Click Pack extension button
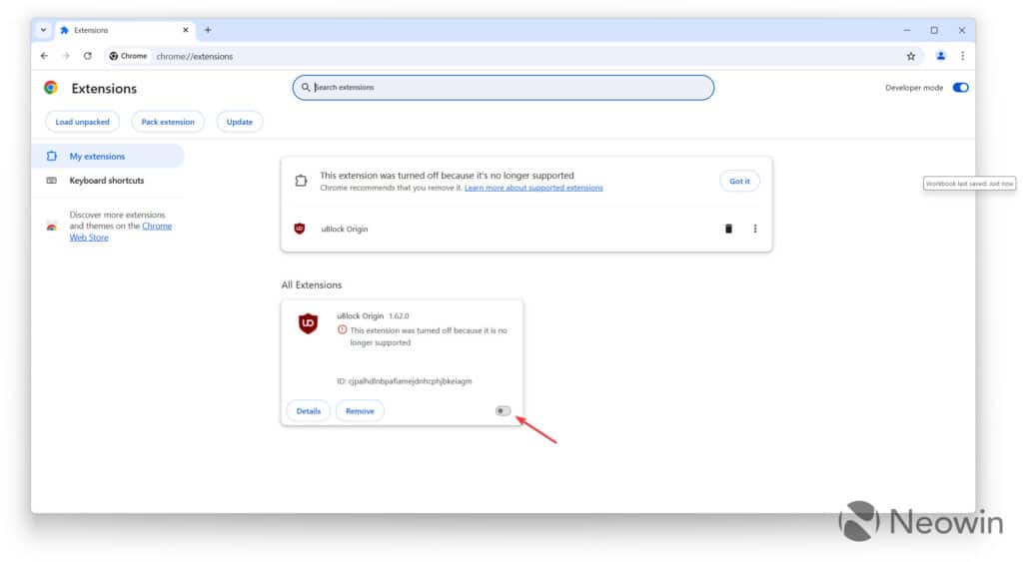Screen dimensions: 1023x562 pyautogui.click(x=168, y=122)
